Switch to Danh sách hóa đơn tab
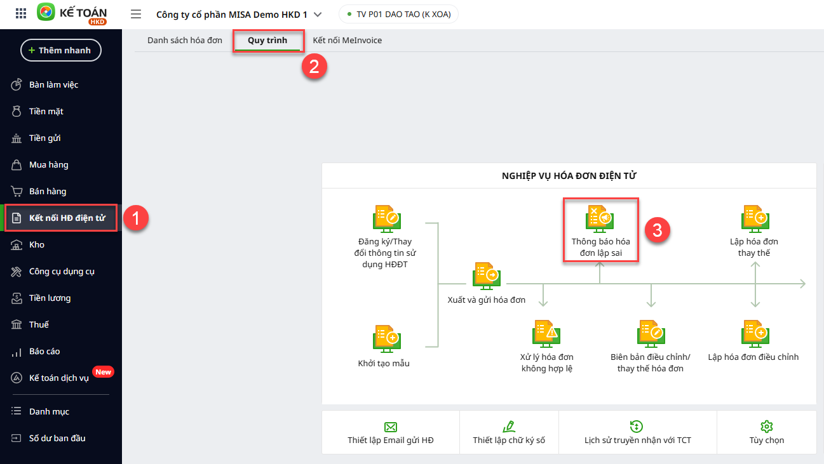The height and width of the screenshot is (464, 824). [x=185, y=40]
